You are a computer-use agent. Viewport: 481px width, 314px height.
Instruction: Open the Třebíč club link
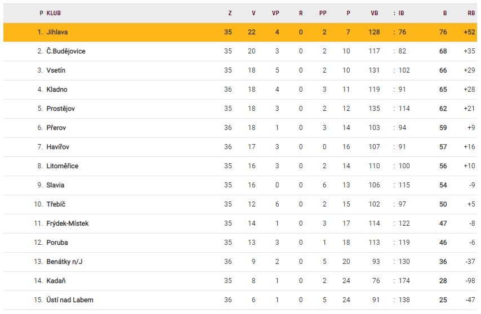(x=56, y=204)
